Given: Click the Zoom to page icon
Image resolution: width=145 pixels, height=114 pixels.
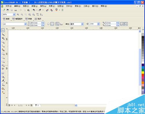Looking at the screenshot, I should point(34,14).
